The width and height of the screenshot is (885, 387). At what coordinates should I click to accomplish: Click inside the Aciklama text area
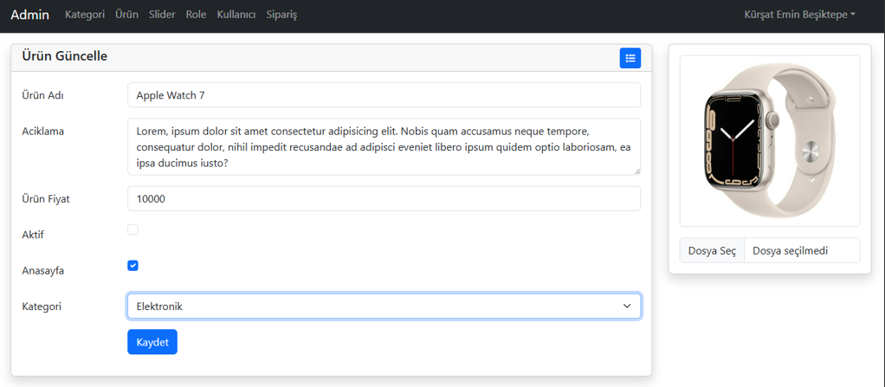pos(384,146)
